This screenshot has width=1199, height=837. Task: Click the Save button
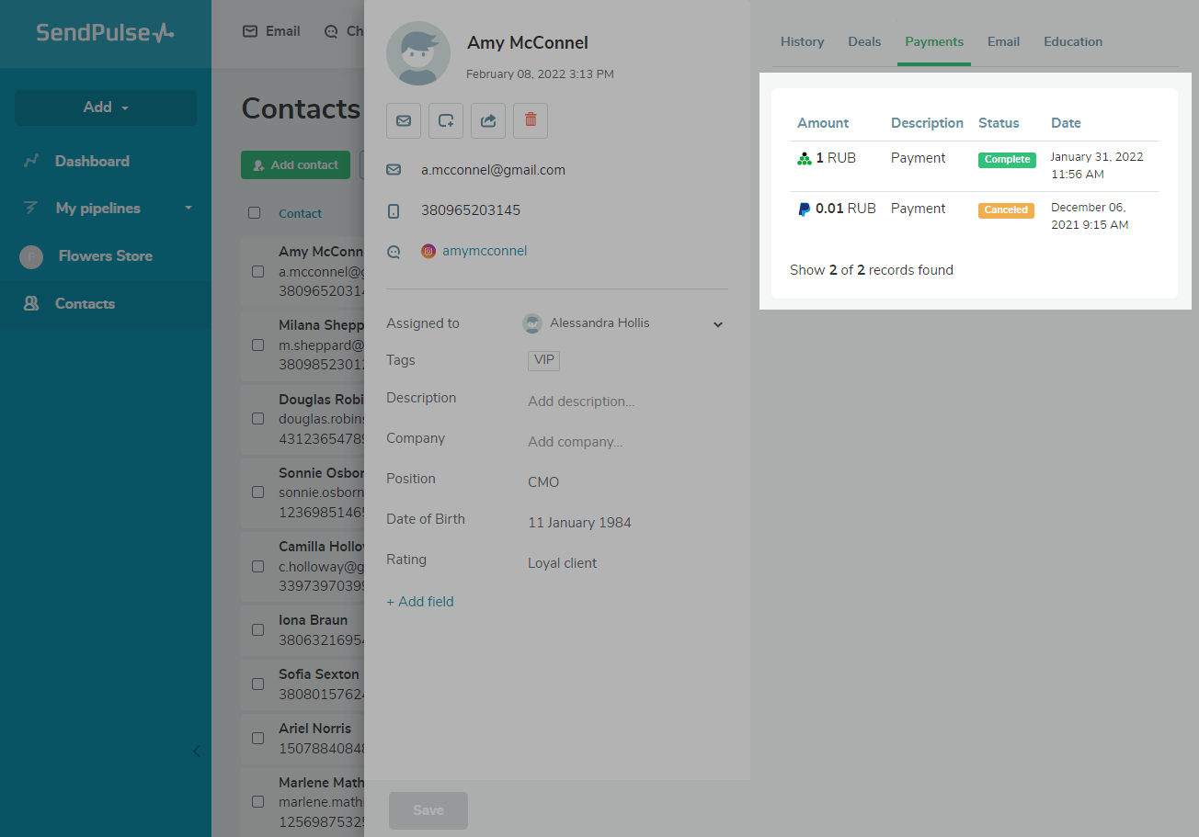pos(428,810)
